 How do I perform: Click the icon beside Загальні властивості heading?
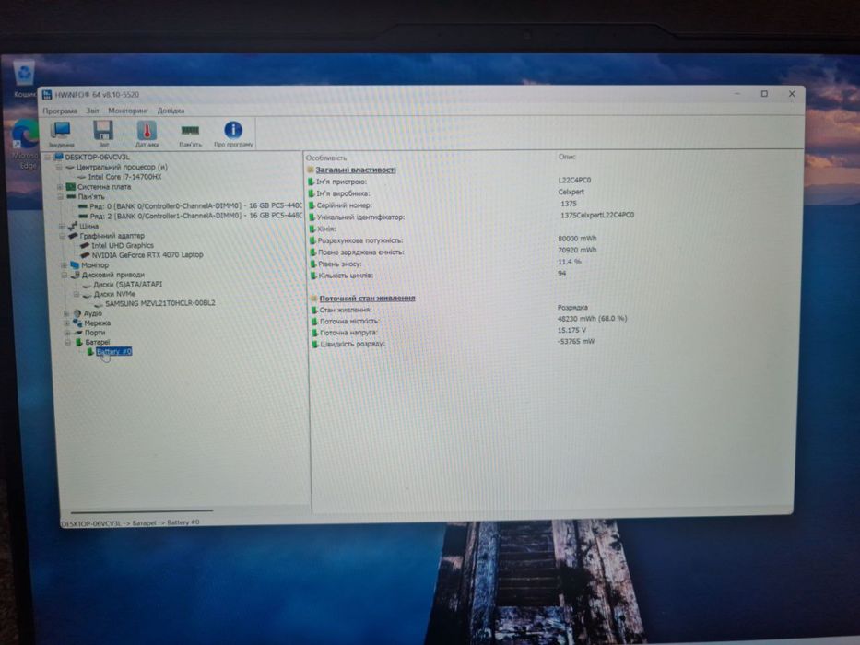pyautogui.click(x=311, y=170)
